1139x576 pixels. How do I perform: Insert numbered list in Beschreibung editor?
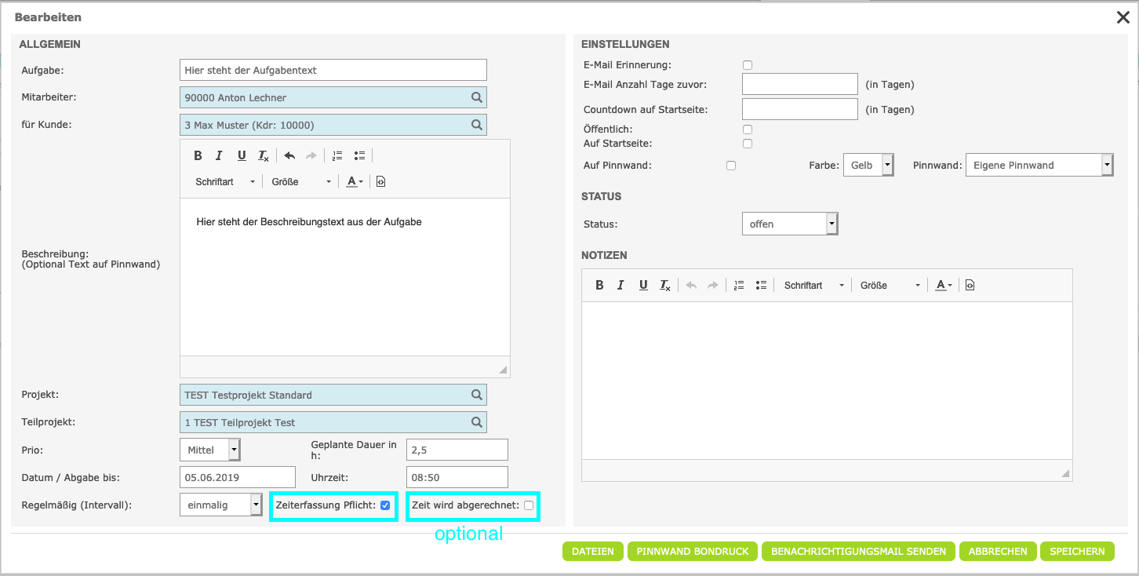337,155
